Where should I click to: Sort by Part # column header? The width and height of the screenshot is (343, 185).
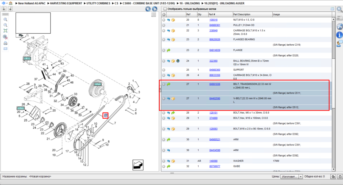coord(220,14)
